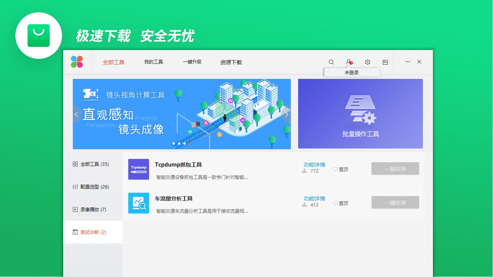Open the 批量操作工具 banner card

pyautogui.click(x=361, y=114)
